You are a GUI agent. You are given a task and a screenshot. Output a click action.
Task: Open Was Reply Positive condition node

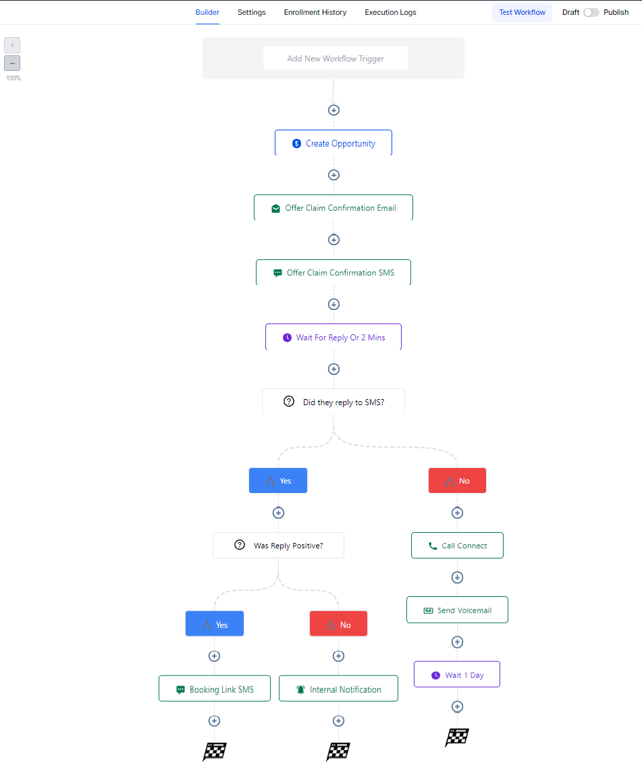279,546
